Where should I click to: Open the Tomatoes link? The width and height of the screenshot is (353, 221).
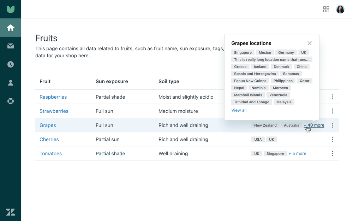pyautogui.click(x=50, y=153)
